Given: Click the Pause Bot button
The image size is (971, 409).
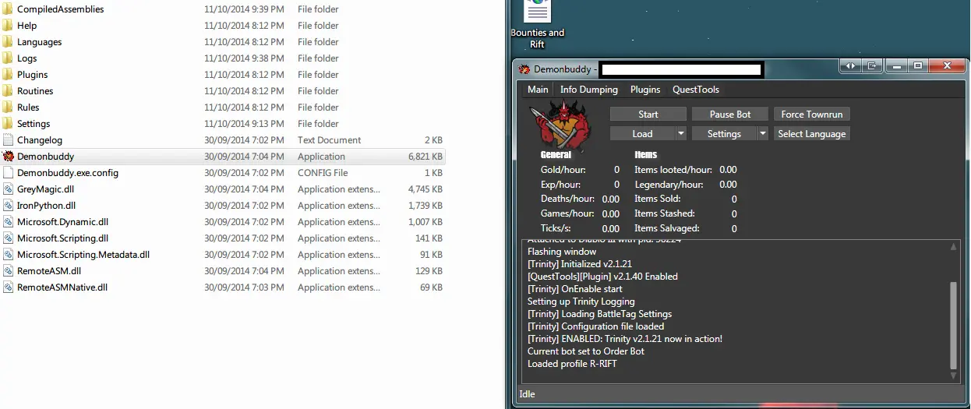Looking at the screenshot, I should pos(730,115).
